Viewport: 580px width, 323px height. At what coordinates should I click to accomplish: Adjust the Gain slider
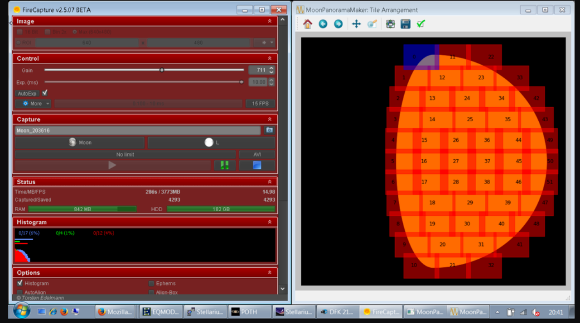144,70
